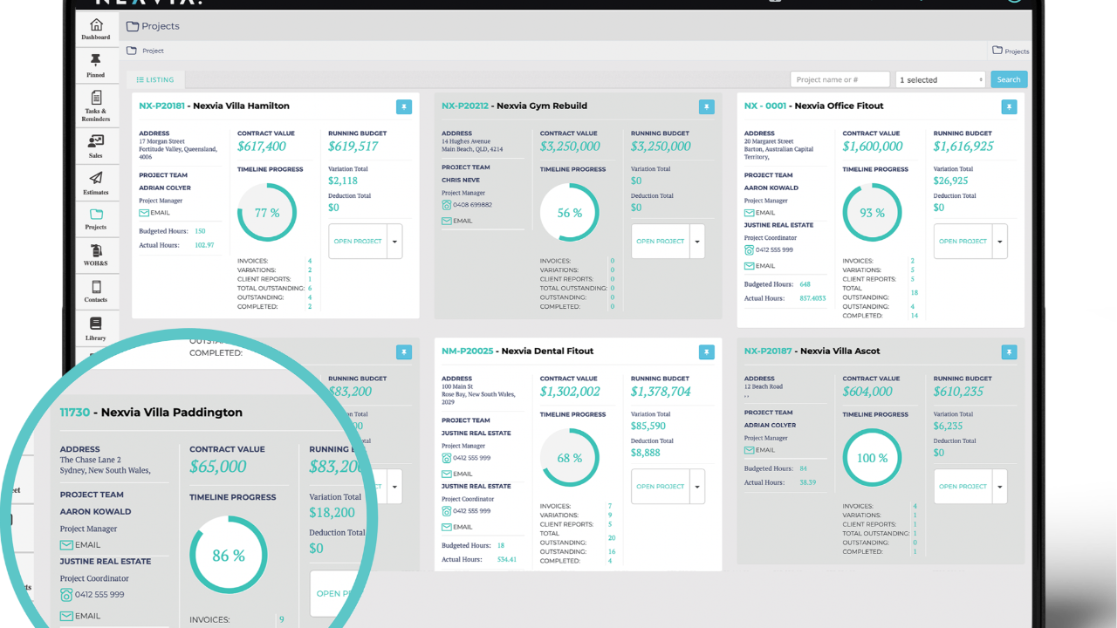
Task: Open the NX-P20212 Nexvia Gym Rebuild title
Action: [514, 106]
